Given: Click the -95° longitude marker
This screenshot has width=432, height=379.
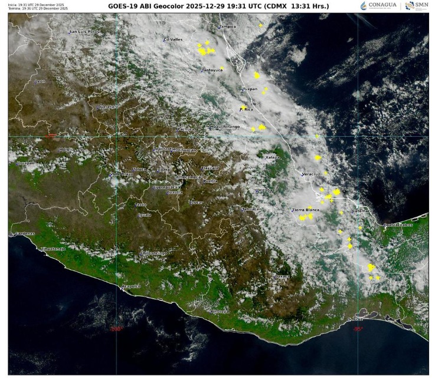Looking at the screenshot, I should [357, 329].
